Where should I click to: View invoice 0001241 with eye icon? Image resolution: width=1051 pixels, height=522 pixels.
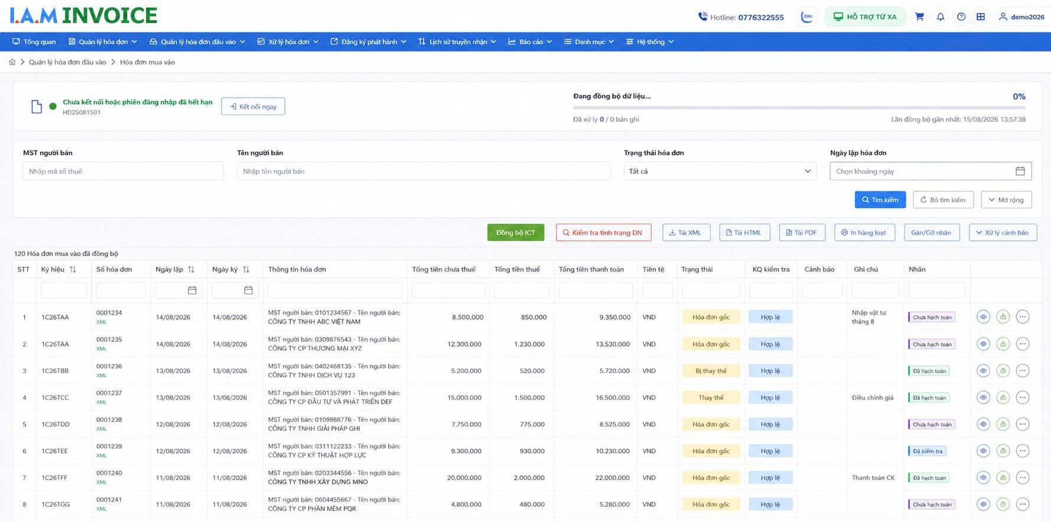click(x=983, y=504)
